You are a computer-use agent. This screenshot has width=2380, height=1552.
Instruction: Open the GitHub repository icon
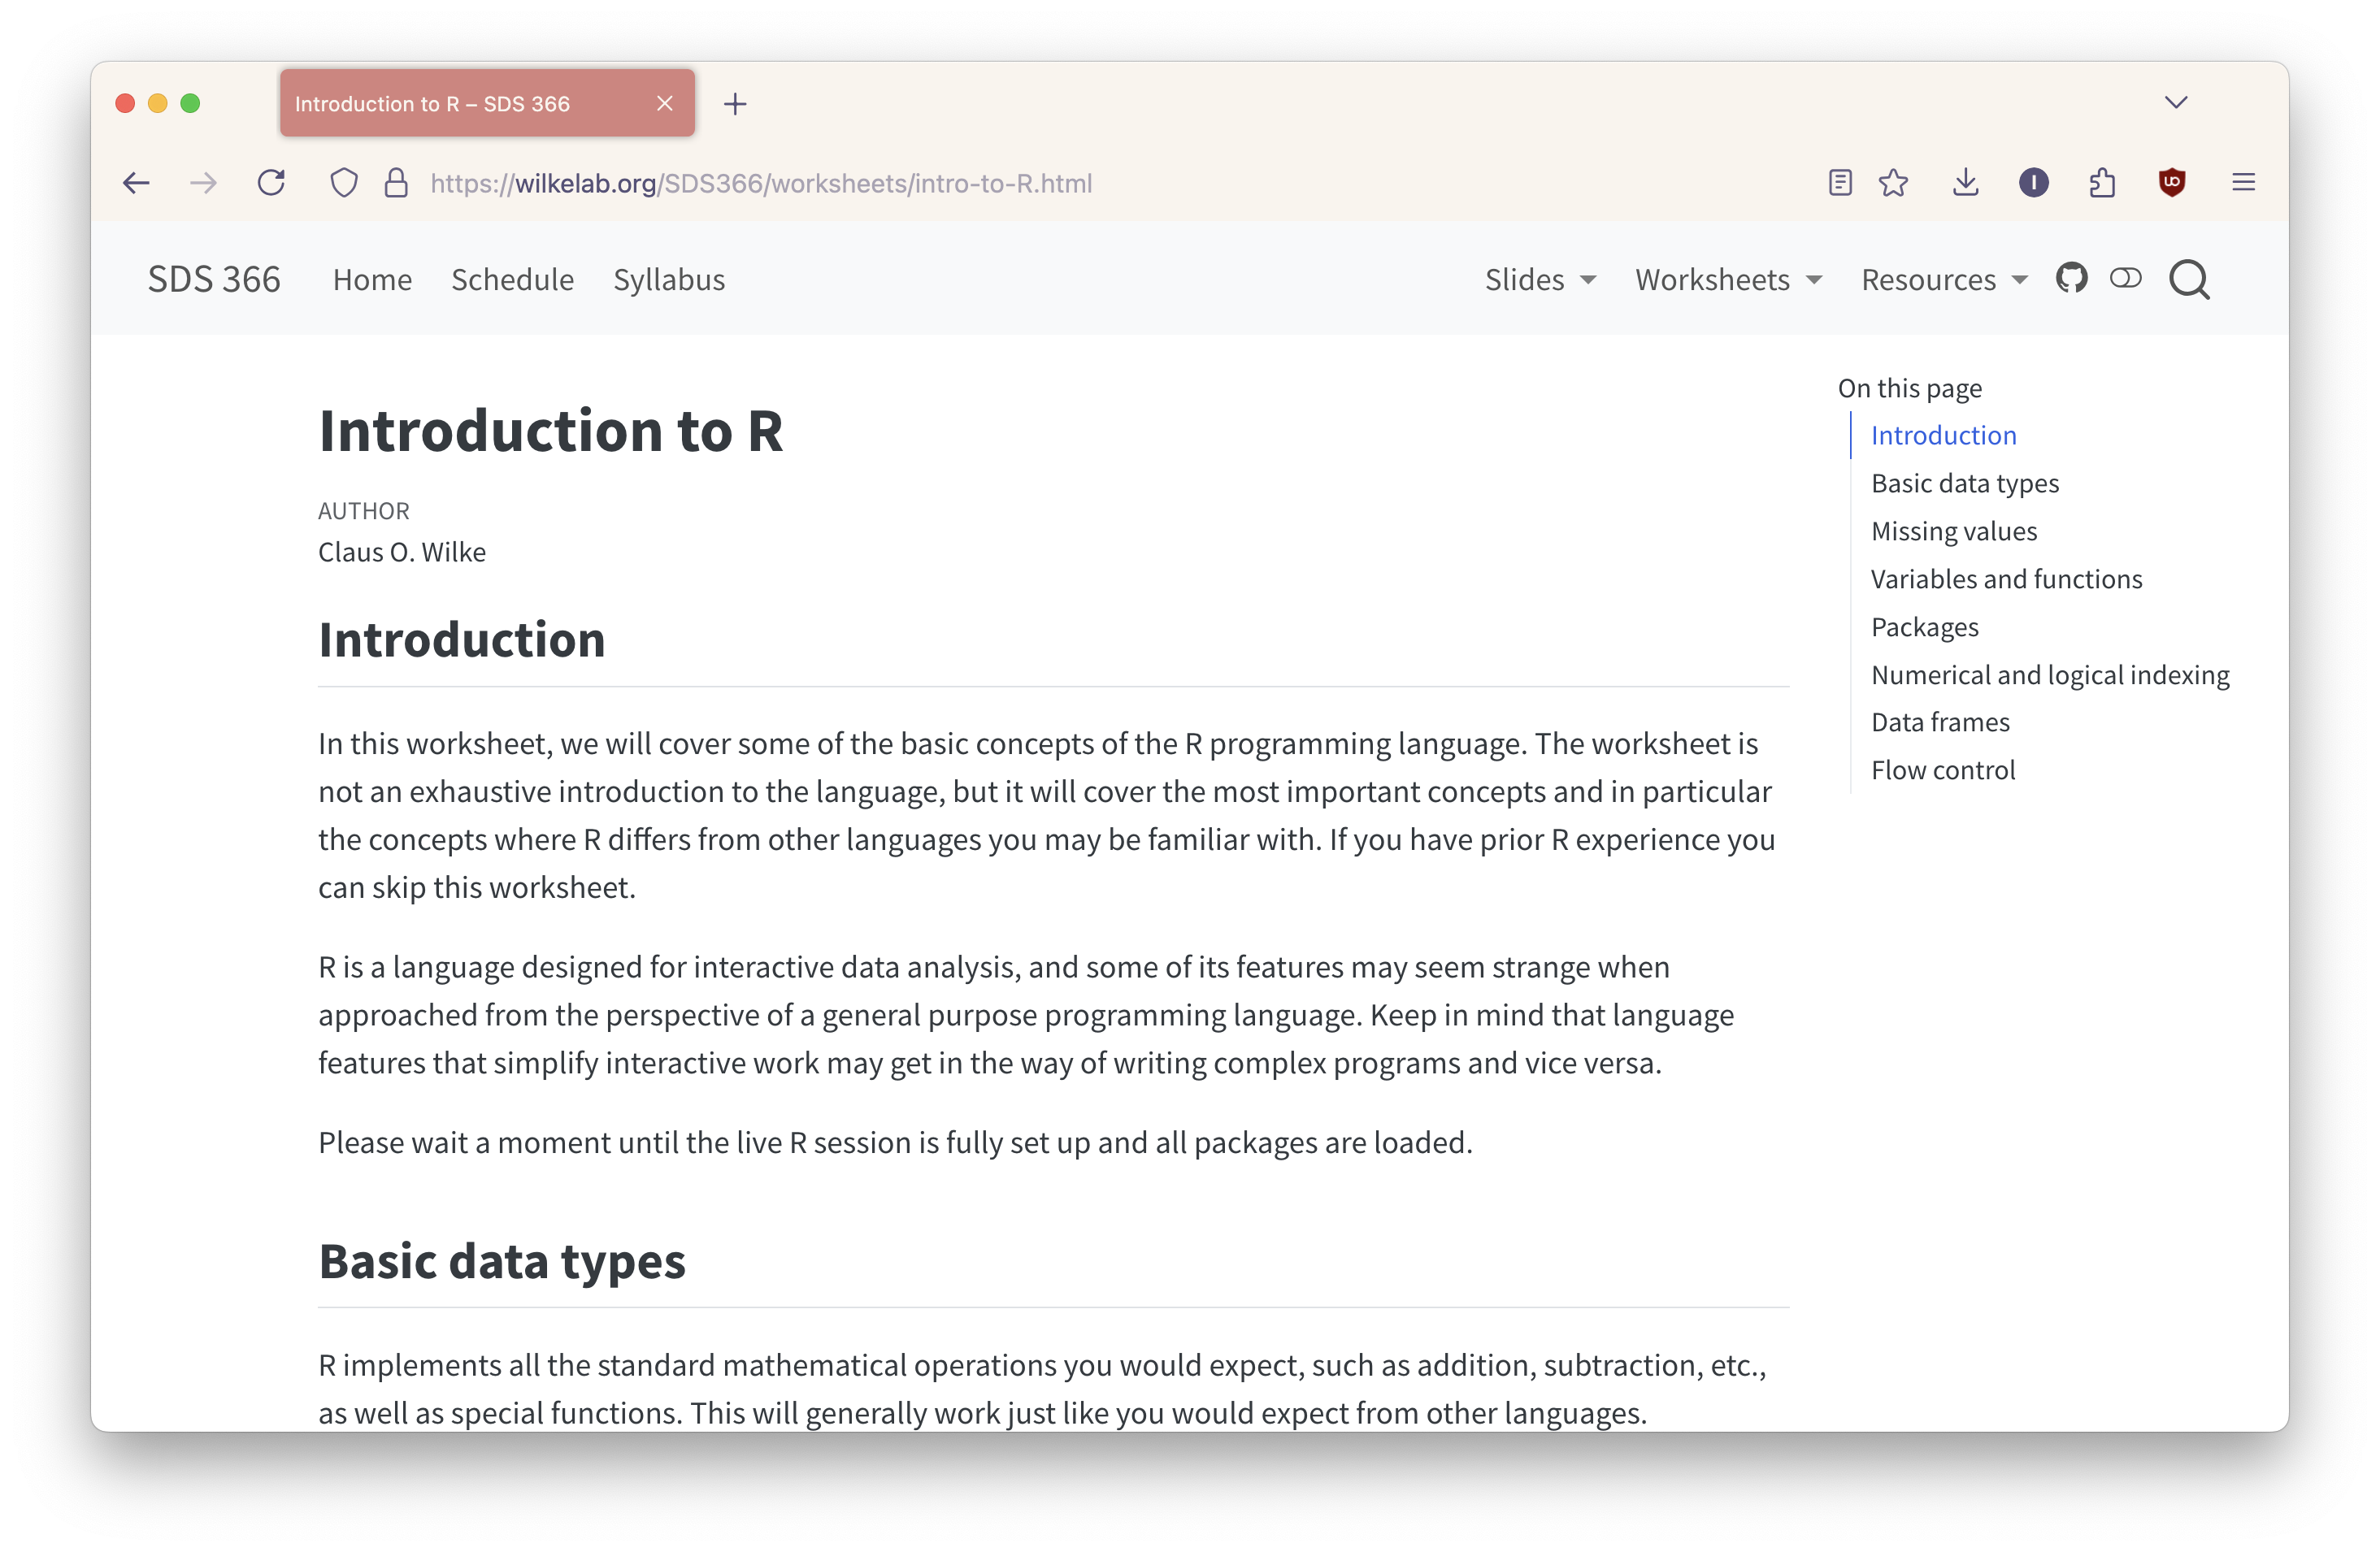(x=2071, y=279)
